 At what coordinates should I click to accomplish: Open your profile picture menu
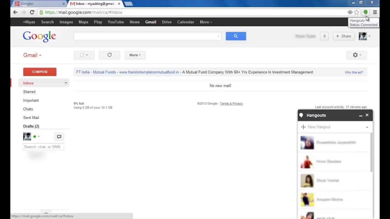click(x=363, y=36)
